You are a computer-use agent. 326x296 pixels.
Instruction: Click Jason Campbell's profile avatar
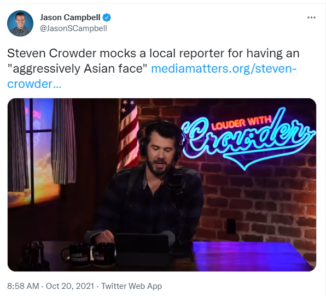pyautogui.click(x=20, y=23)
